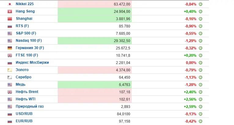Click the Медь price cell 6,4763
This screenshot has height=125, width=234.
point(95,85)
